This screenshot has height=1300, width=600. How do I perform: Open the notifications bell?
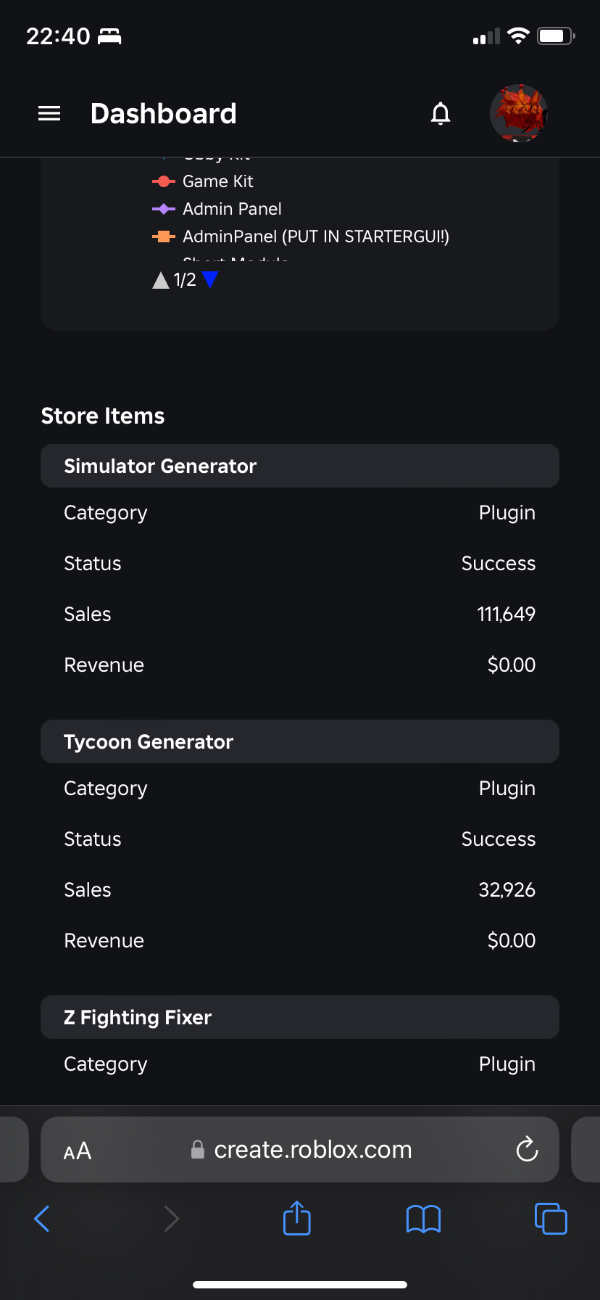click(x=441, y=113)
